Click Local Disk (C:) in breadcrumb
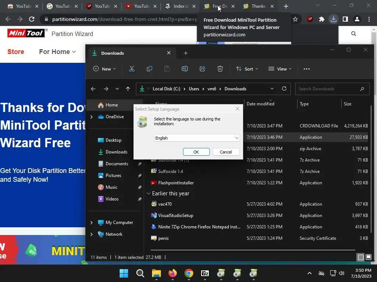 point(166,89)
